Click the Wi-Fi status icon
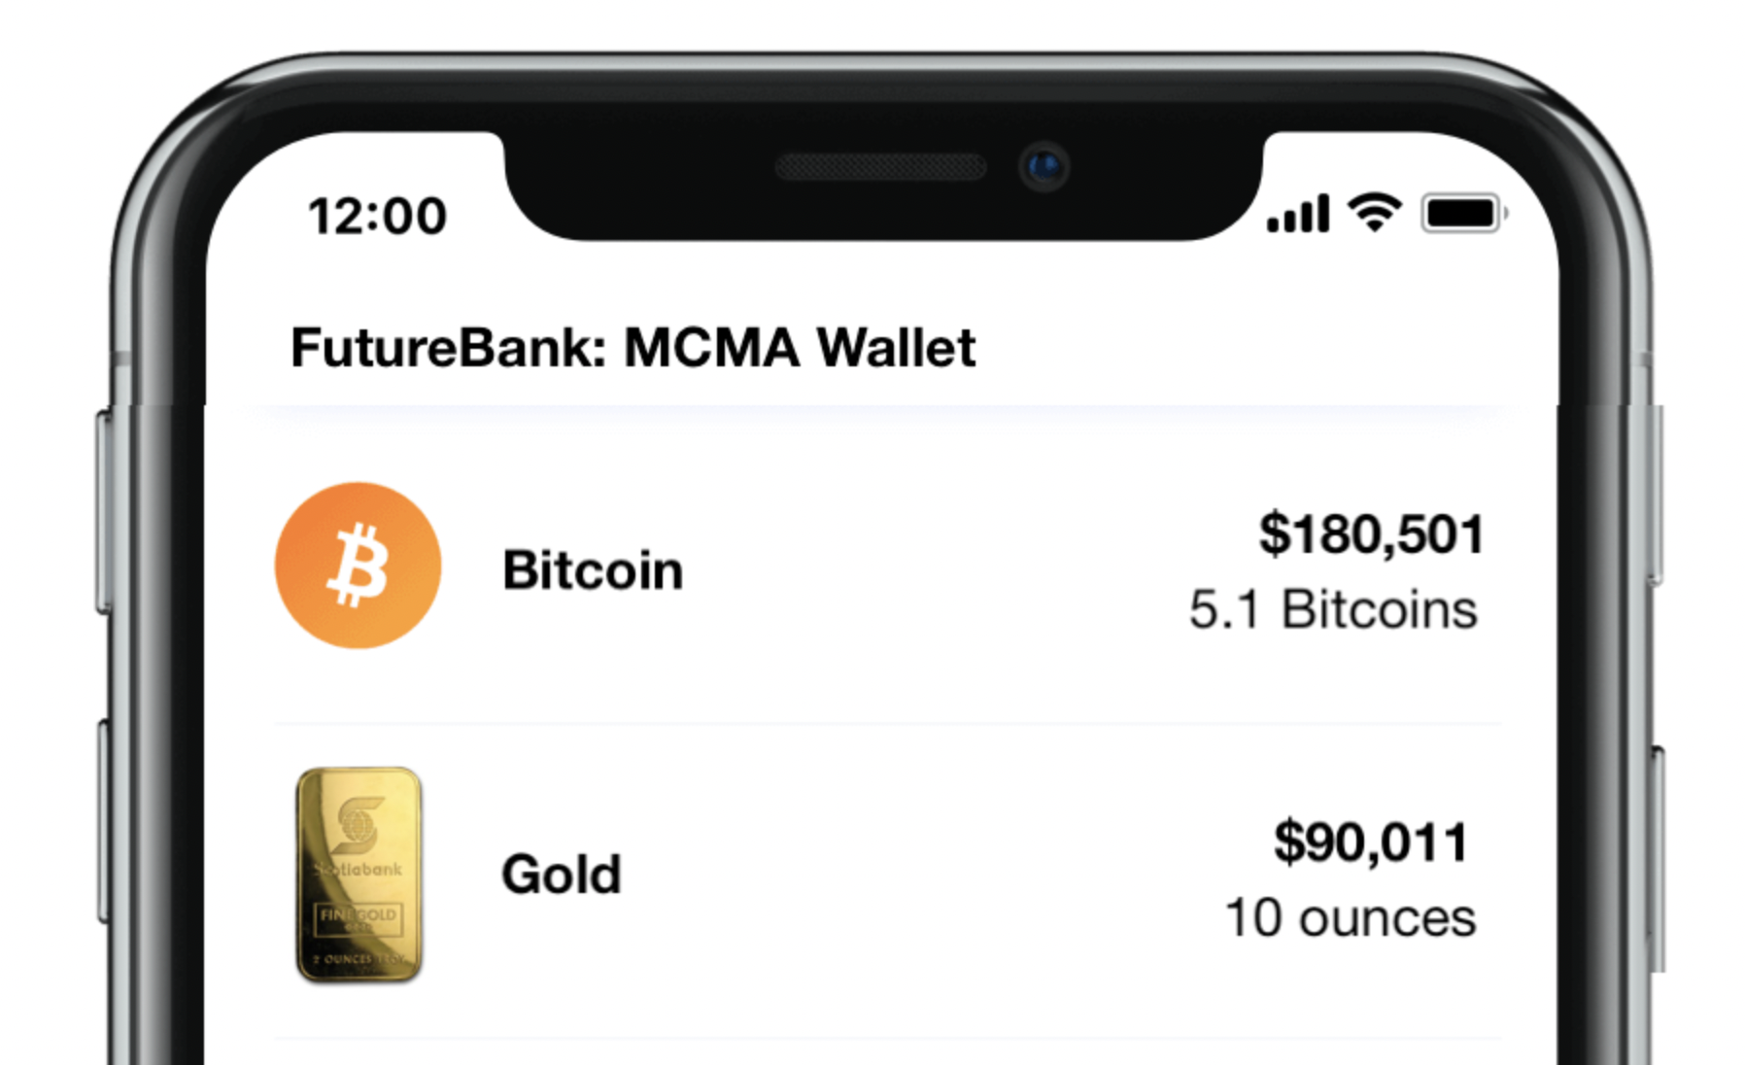The height and width of the screenshot is (1065, 1745). pos(1374,212)
